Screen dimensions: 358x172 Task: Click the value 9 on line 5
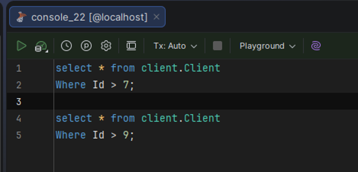coord(126,135)
